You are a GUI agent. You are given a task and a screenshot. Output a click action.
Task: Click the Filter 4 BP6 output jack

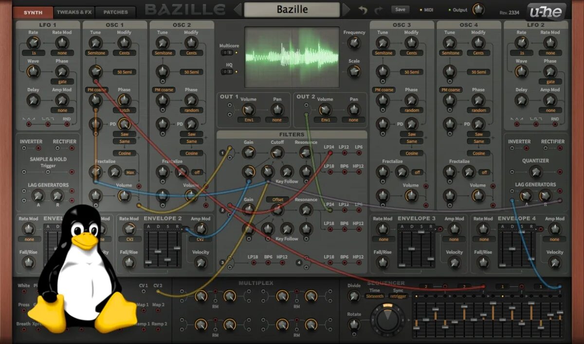pos(344,263)
